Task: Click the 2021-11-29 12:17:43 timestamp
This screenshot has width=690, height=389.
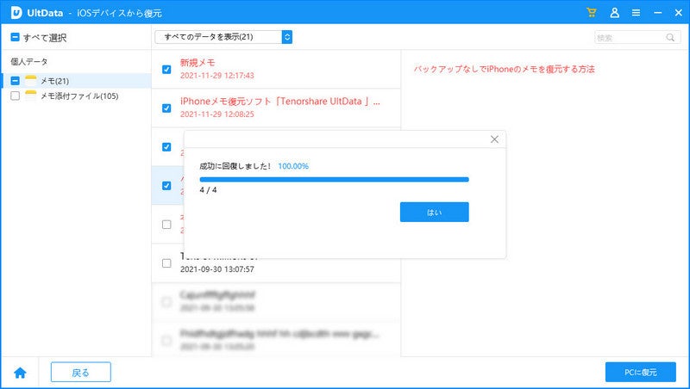Action: pos(217,76)
